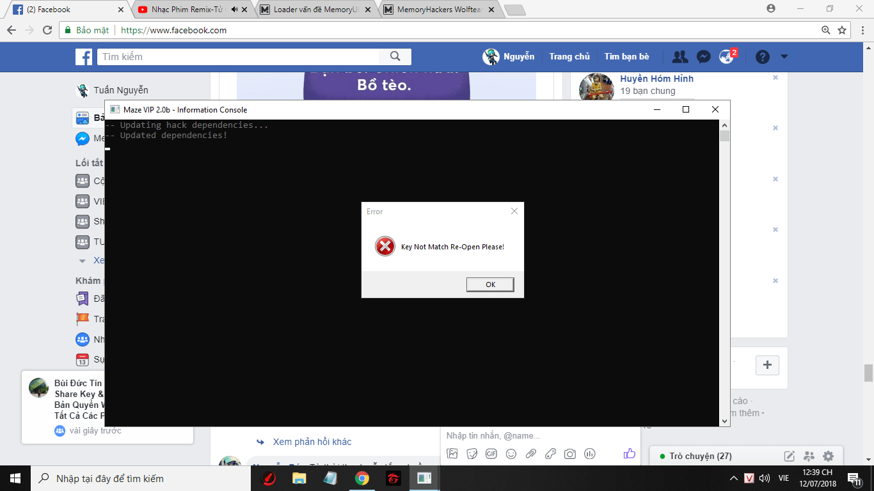Open the camera icon in the chat box

tap(570, 454)
